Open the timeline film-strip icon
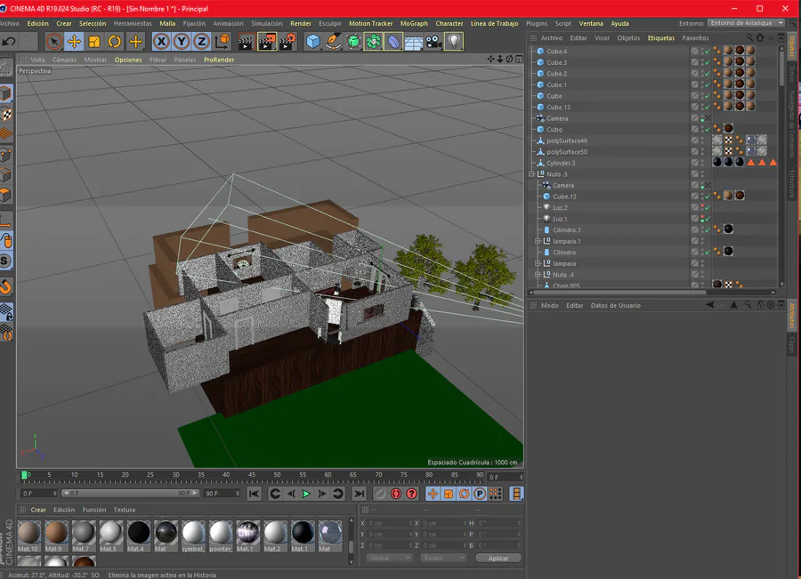The height and width of the screenshot is (579, 801). (516, 494)
